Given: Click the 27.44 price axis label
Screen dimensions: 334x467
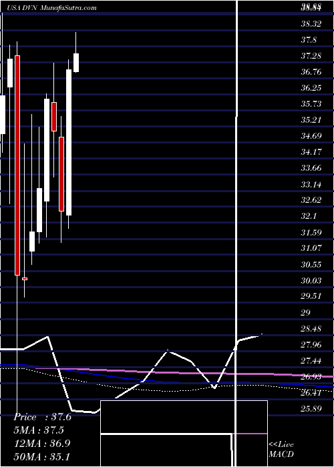Looking at the screenshot, I should 311,361.
